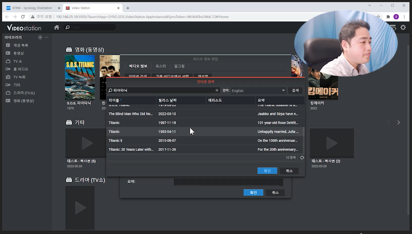Image resolution: width=412 pixels, height=234 pixels.
Task: Open 기타 library in sidebar
Action: [16, 85]
